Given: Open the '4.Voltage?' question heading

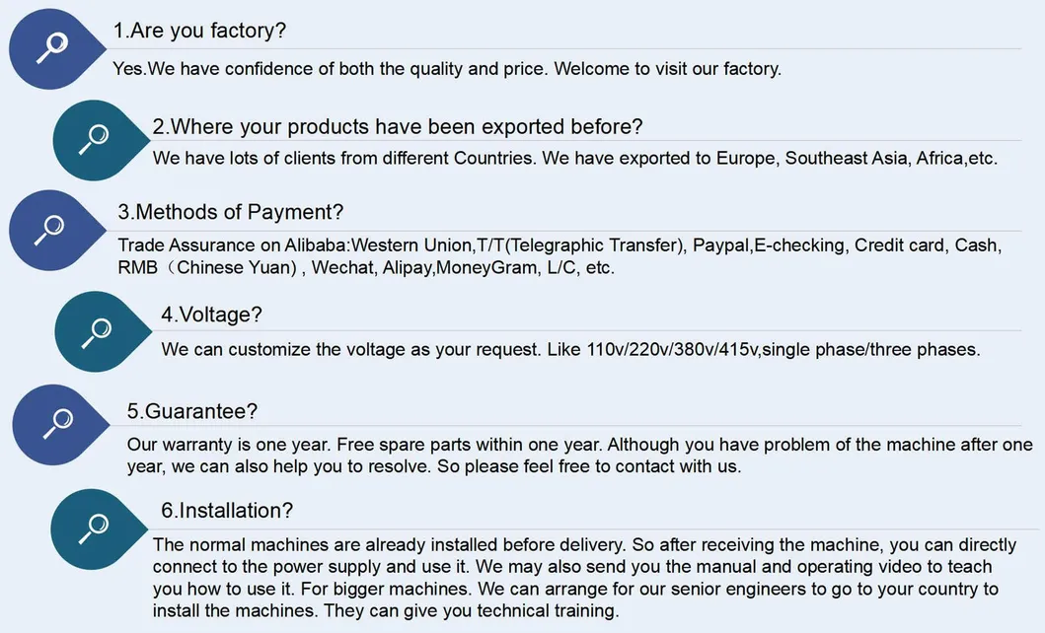Looking at the screenshot, I should [x=212, y=316].
